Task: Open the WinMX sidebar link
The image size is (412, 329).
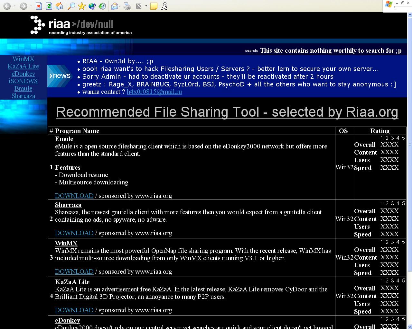Action: [23, 59]
